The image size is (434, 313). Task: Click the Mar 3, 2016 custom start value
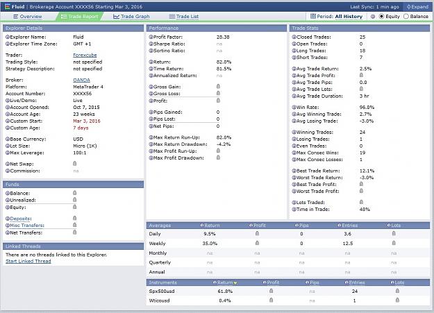pos(87,121)
